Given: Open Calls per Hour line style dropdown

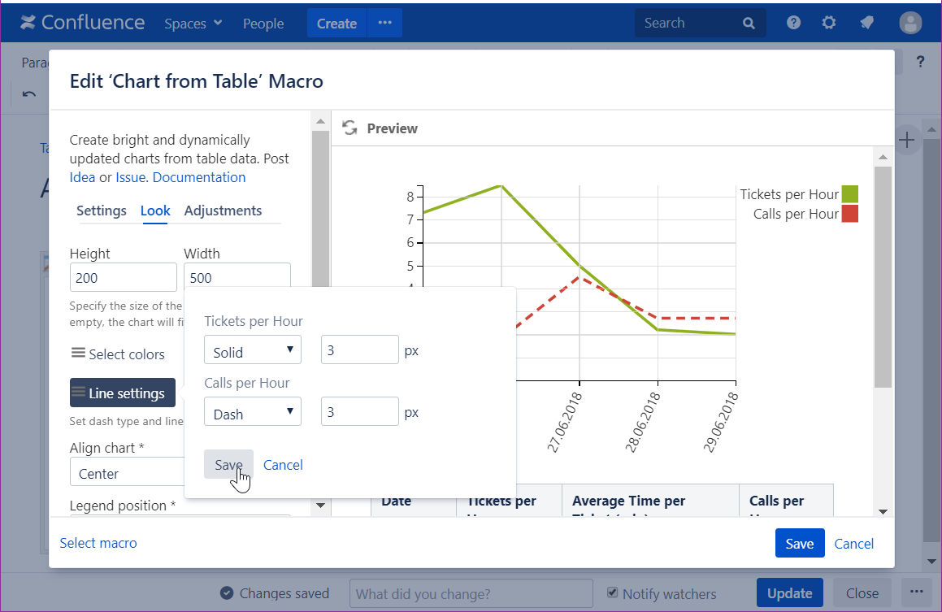Looking at the screenshot, I should pos(253,414).
